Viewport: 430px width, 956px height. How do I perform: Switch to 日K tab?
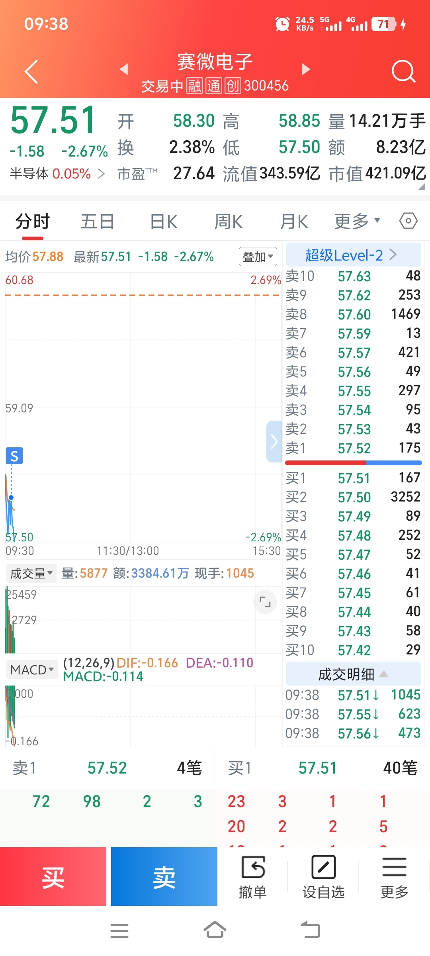(164, 221)
